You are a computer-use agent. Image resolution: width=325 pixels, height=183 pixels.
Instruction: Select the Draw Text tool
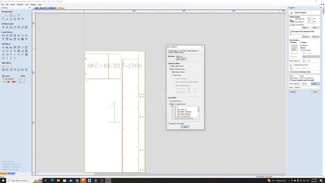pos(4,39)
